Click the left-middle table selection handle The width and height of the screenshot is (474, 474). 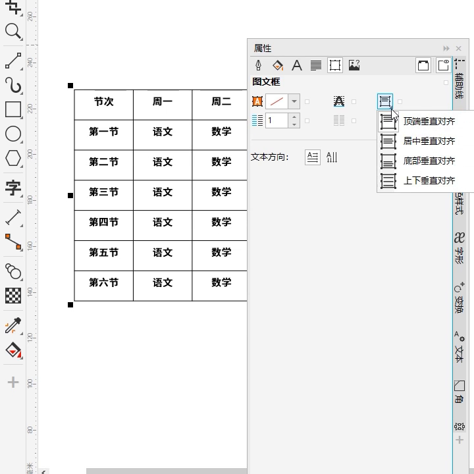pos(70,196)
